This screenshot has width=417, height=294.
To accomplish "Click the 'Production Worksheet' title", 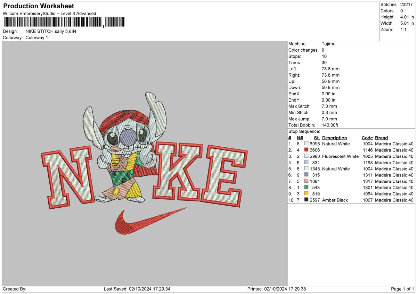I will pos(39,6).
